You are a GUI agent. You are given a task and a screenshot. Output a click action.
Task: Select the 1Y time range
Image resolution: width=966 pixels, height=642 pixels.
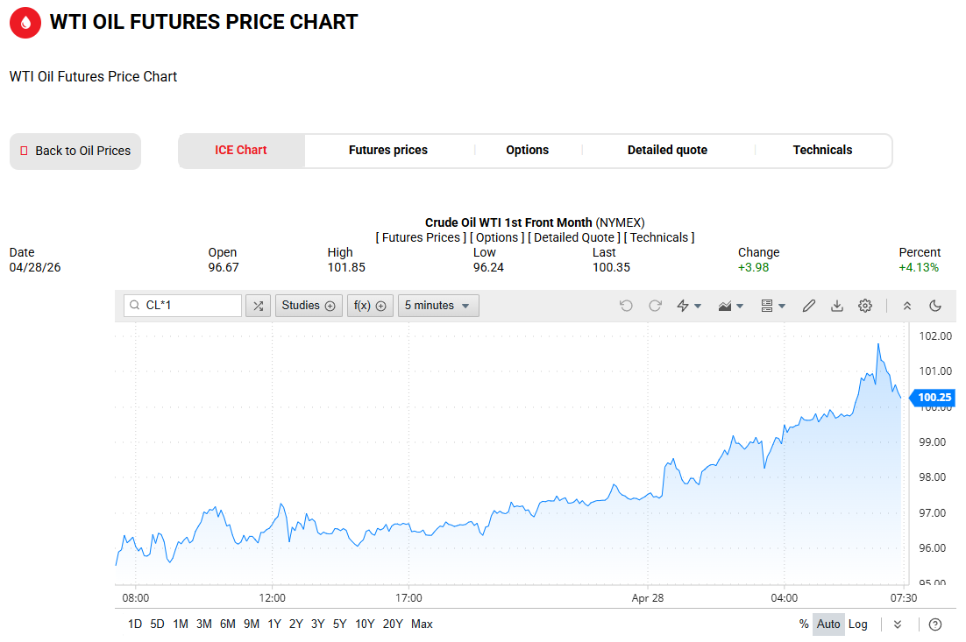[x=274, y=624]
